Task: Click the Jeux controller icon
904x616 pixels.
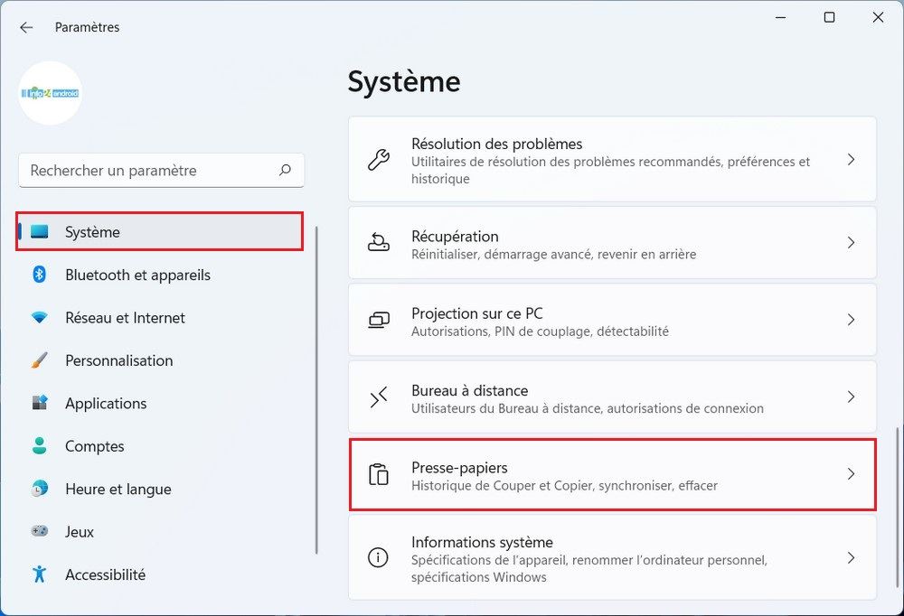Action: [40, 532]
